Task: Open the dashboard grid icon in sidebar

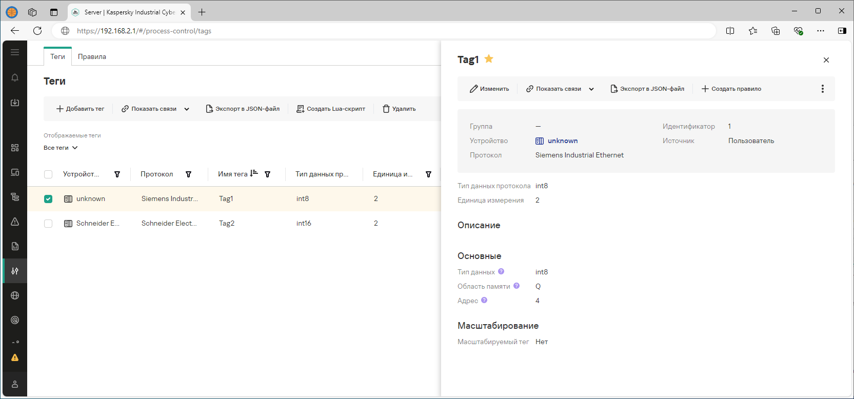Action: 15,148
